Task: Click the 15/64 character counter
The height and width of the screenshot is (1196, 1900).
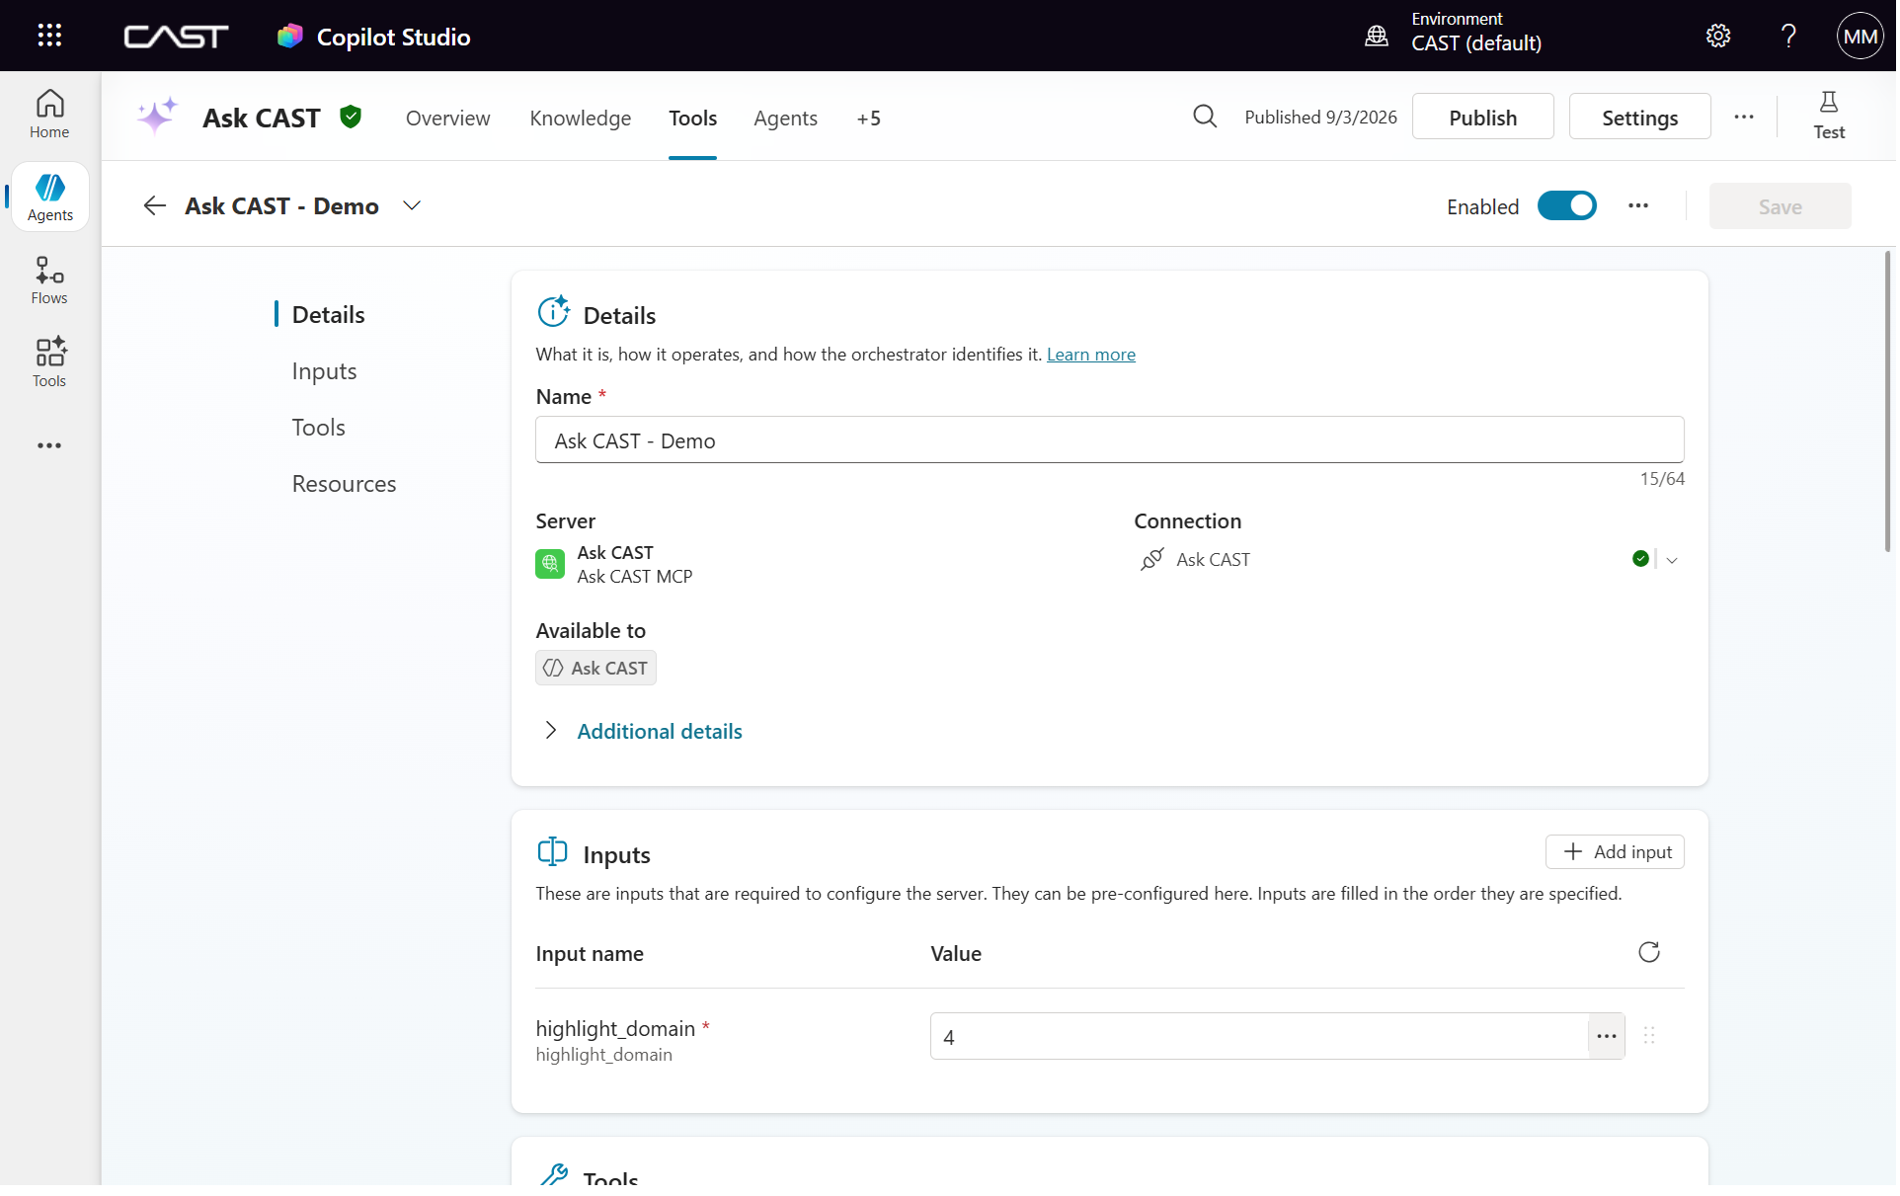Action: pos(1662,479)
